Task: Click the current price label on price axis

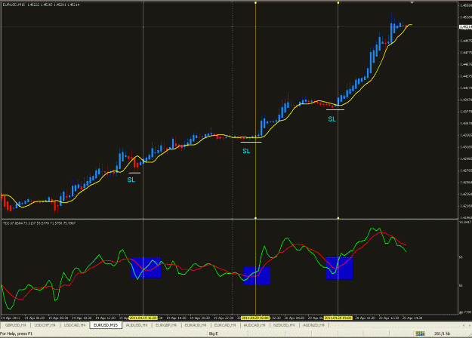Action: (465, 27)
